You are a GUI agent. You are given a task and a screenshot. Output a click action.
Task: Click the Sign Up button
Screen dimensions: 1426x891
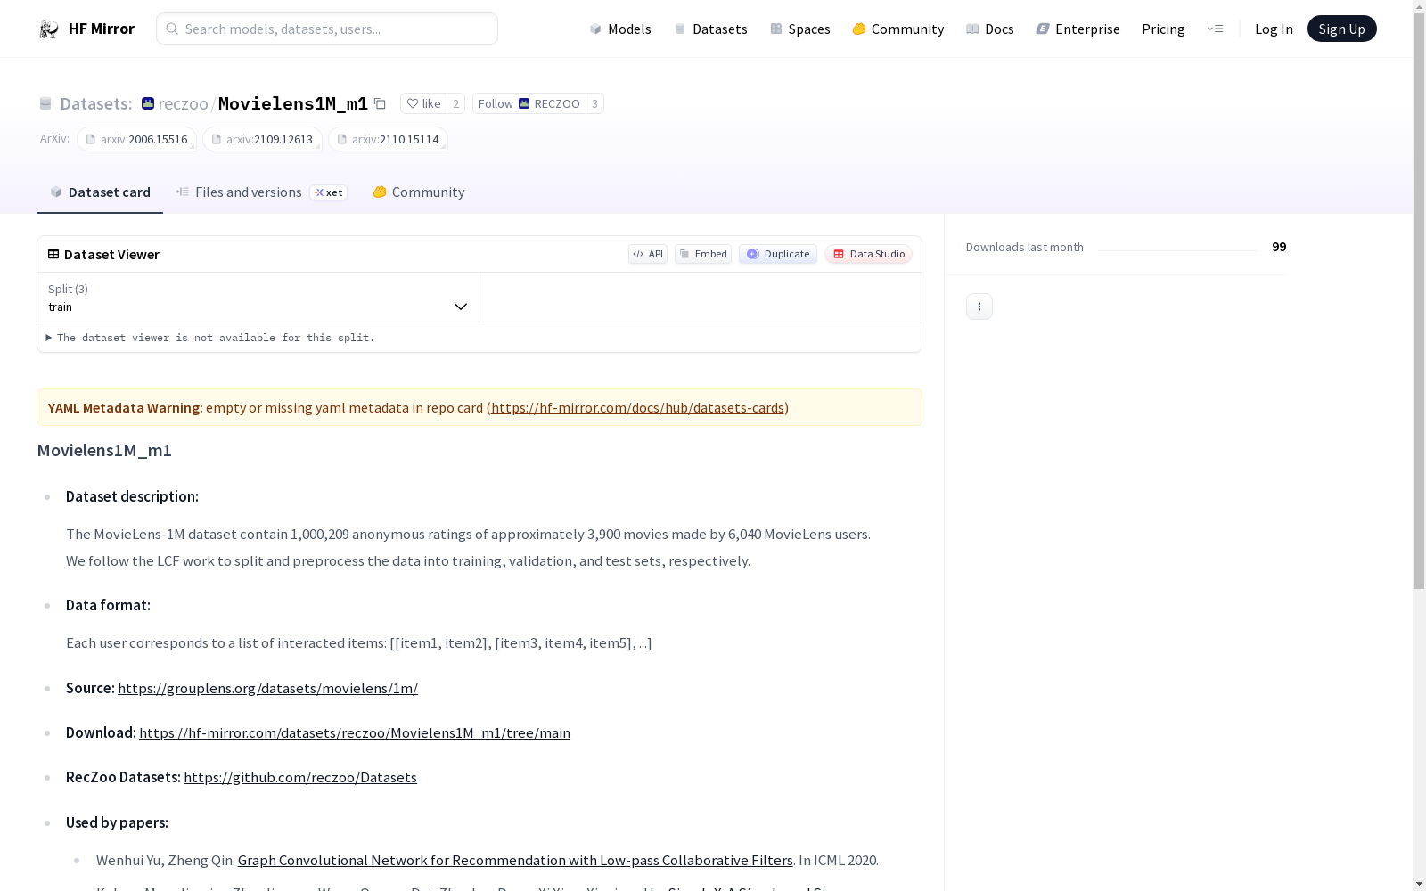(1342, 29)
